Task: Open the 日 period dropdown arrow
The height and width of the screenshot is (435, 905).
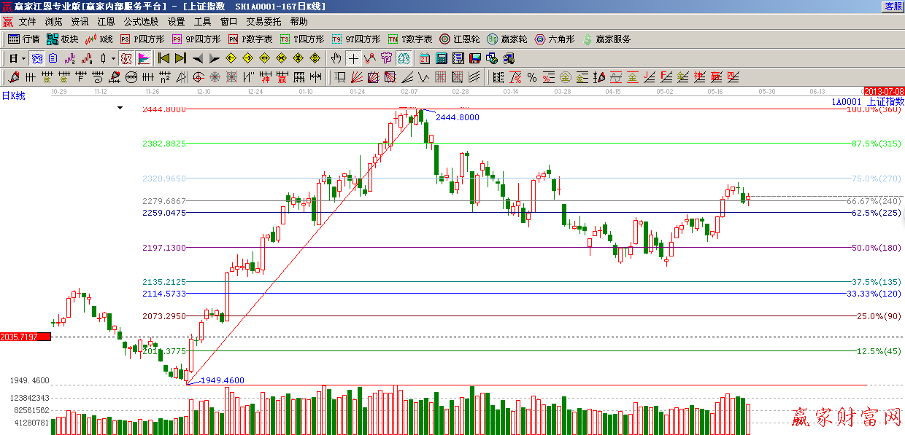Action: pos(23,58)
